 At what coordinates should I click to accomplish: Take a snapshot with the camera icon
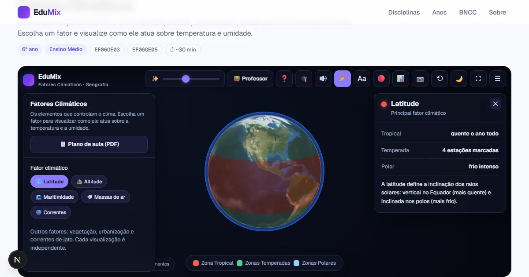pyautogui.click(x=420, y=79)
